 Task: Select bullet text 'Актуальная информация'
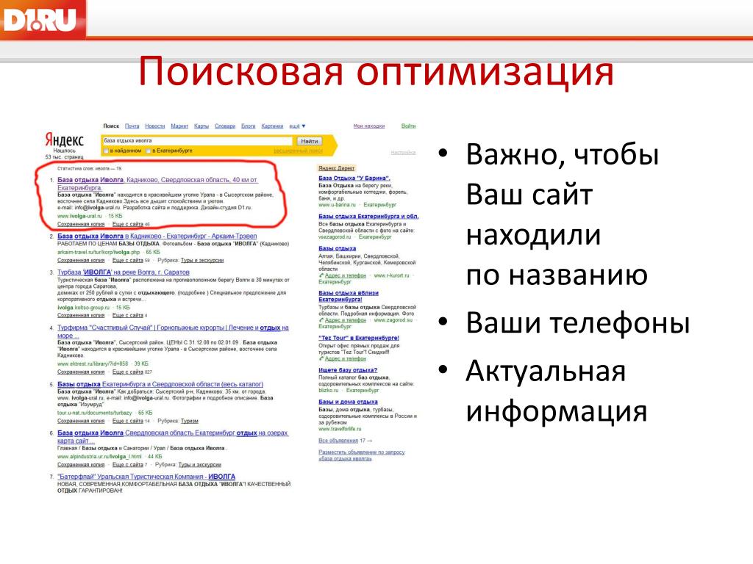click(x=556, y=391)
